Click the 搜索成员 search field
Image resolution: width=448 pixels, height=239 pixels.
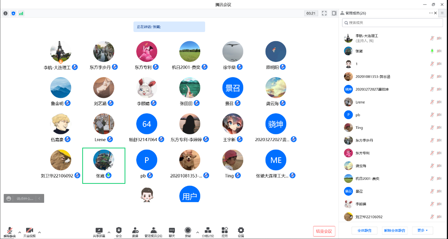(392, 23)
